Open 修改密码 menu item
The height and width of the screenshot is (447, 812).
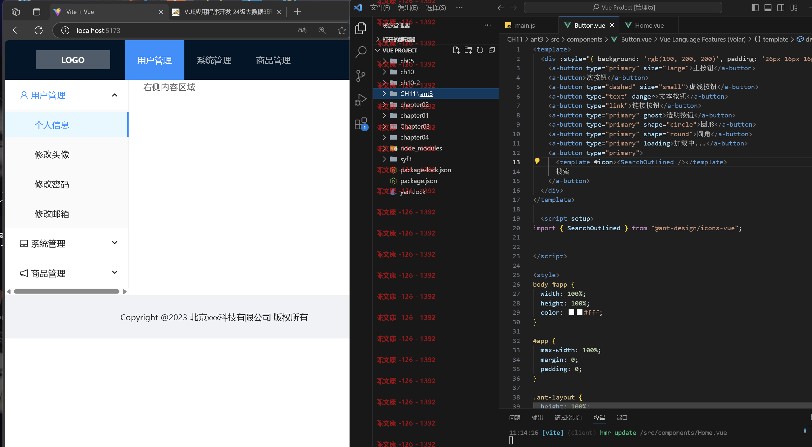[66, 184]
